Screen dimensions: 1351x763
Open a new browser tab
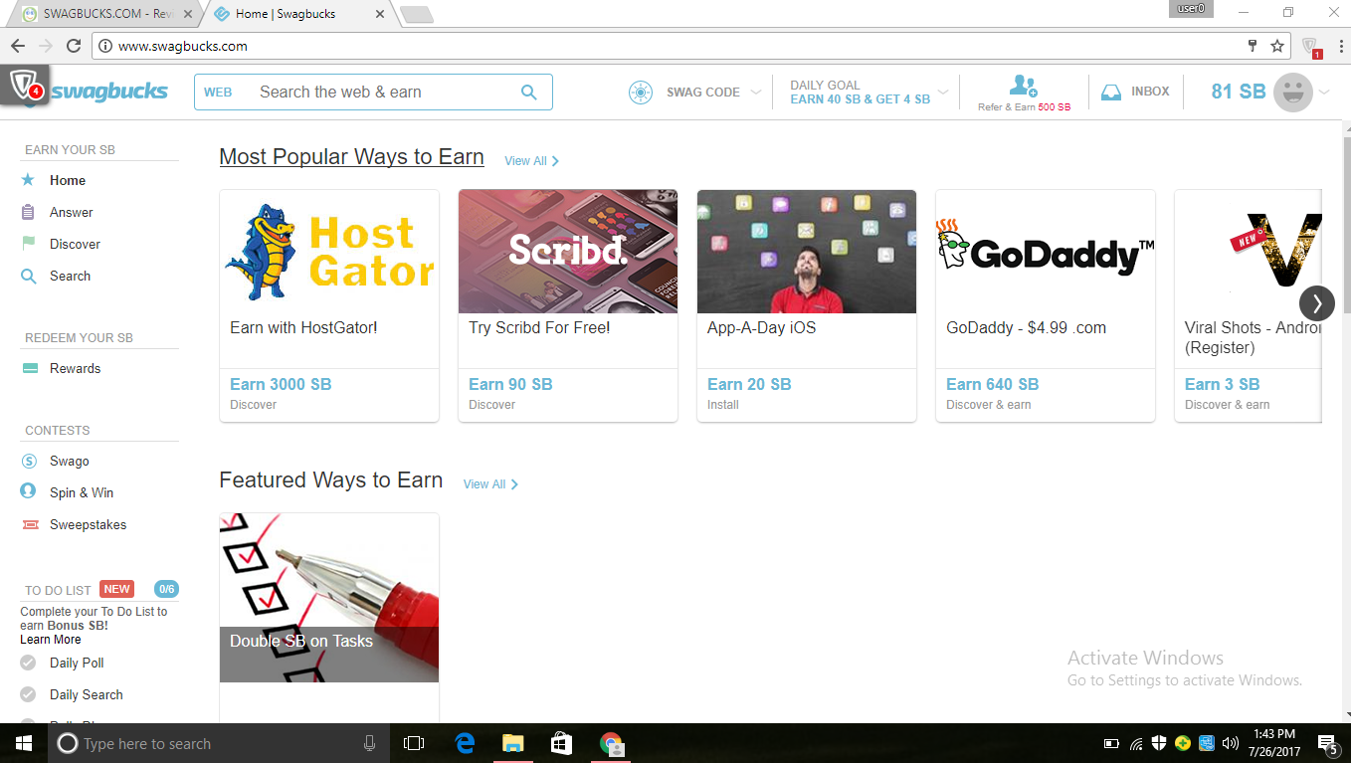click(416, 14)
